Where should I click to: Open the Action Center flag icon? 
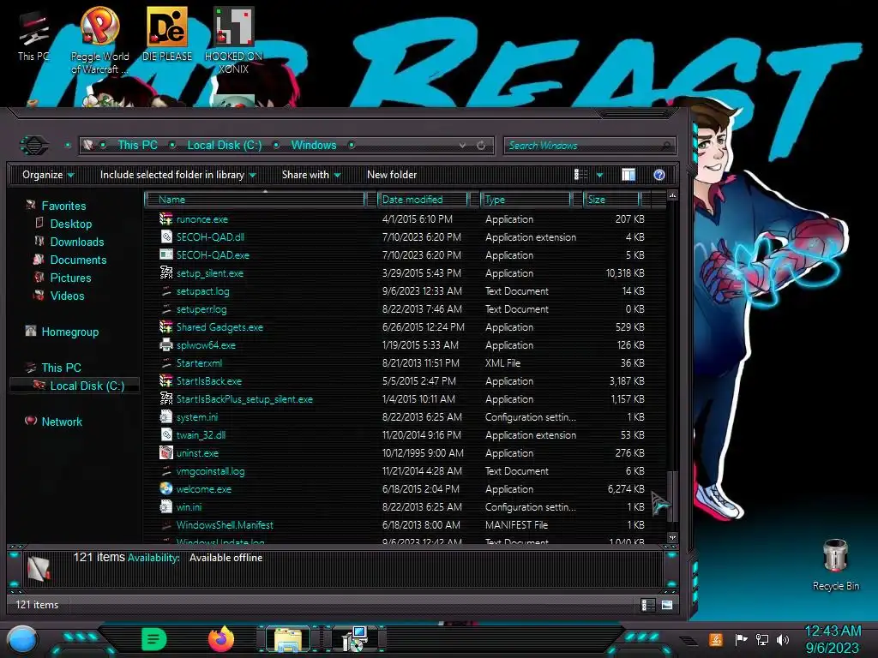(x=741, y=639)
